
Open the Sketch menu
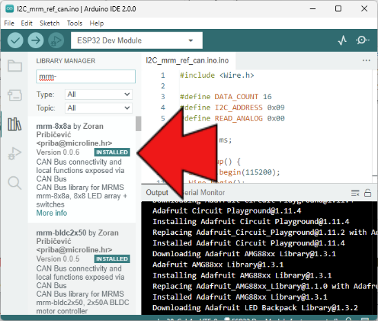(50, 23)
